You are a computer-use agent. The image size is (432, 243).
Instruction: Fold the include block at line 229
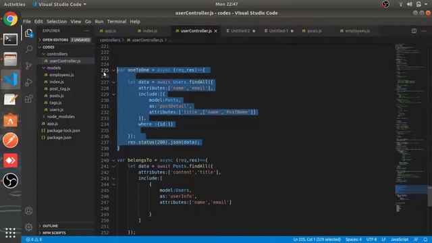point(113,94)
